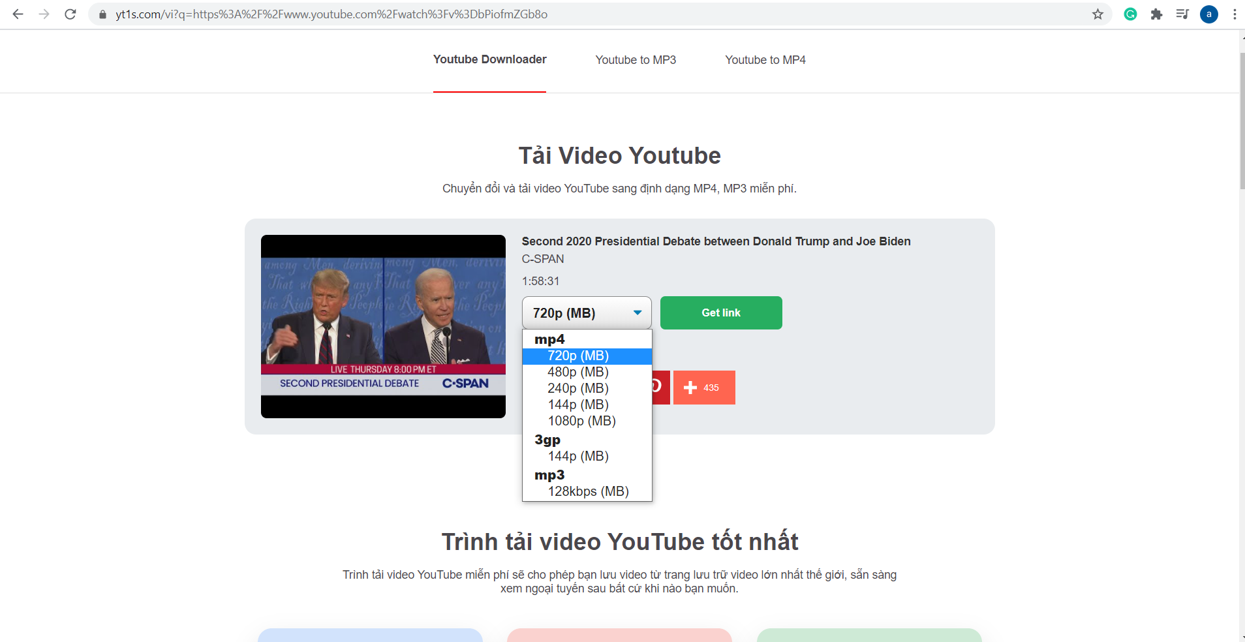Screen dimensions: 1245x642
Task: Go forward to the next page
Action: pyautogui.click(x=44, y=14)
